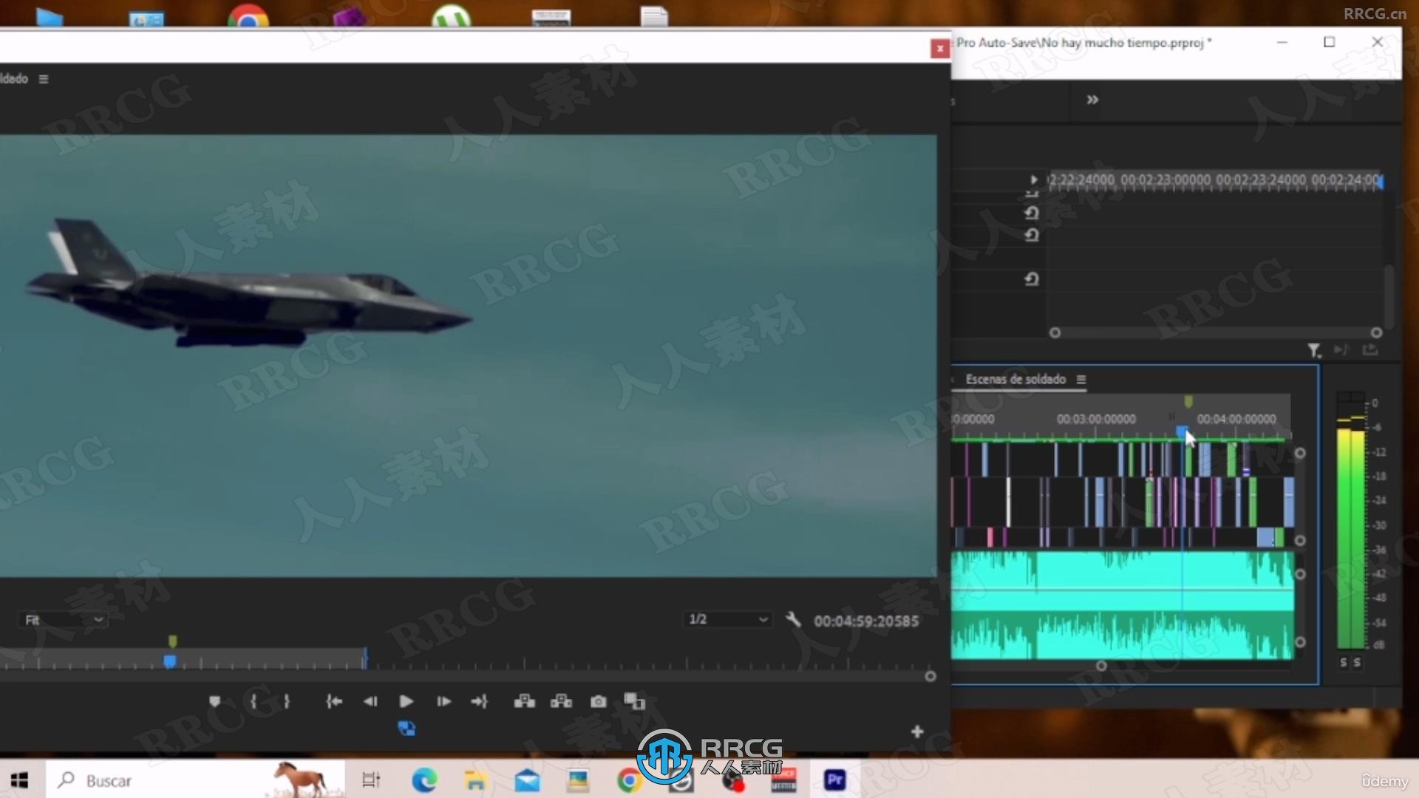
Task: Click the Effect Controls vertical scrollbar
Action: point(1389,296)
